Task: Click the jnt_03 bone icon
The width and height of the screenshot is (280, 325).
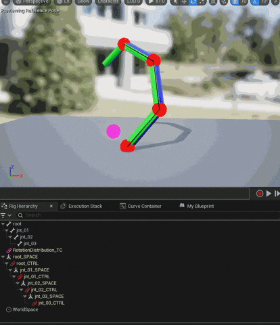Action: click(x=20, y=244)
